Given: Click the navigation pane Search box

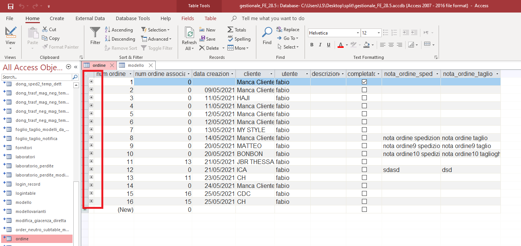Looking at the screenshot, I should point(36,77).
